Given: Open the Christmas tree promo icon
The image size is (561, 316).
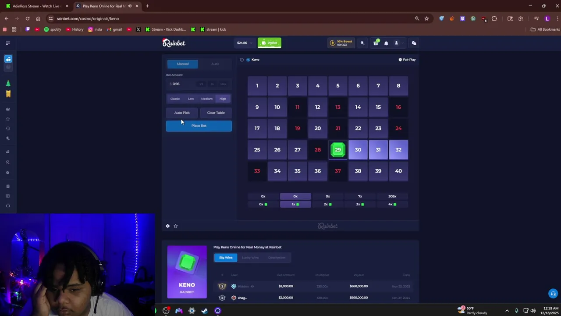Looking at the screenshot, I should (x=8, y=83).
